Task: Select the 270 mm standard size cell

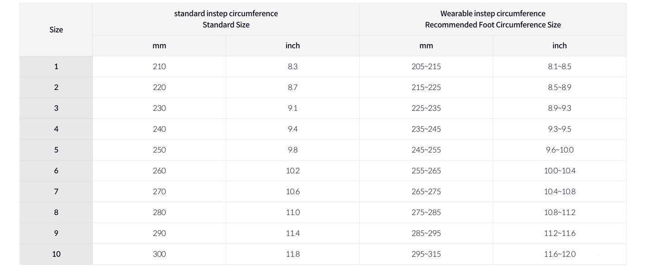Action: pyautogui.click(x=159, y=191)
